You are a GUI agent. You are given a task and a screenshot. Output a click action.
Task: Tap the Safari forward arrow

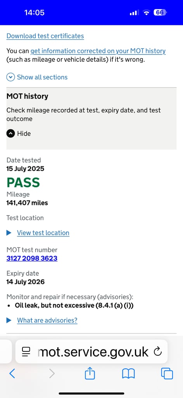52,374
